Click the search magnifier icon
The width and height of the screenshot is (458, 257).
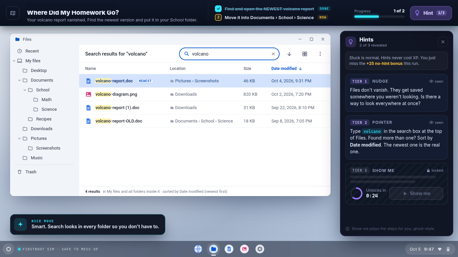187,54
